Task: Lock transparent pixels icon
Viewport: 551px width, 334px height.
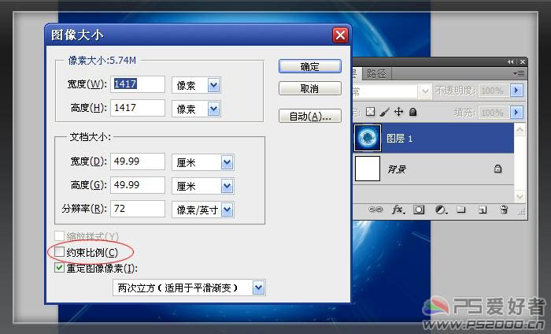Action: (x=371, y=112)
